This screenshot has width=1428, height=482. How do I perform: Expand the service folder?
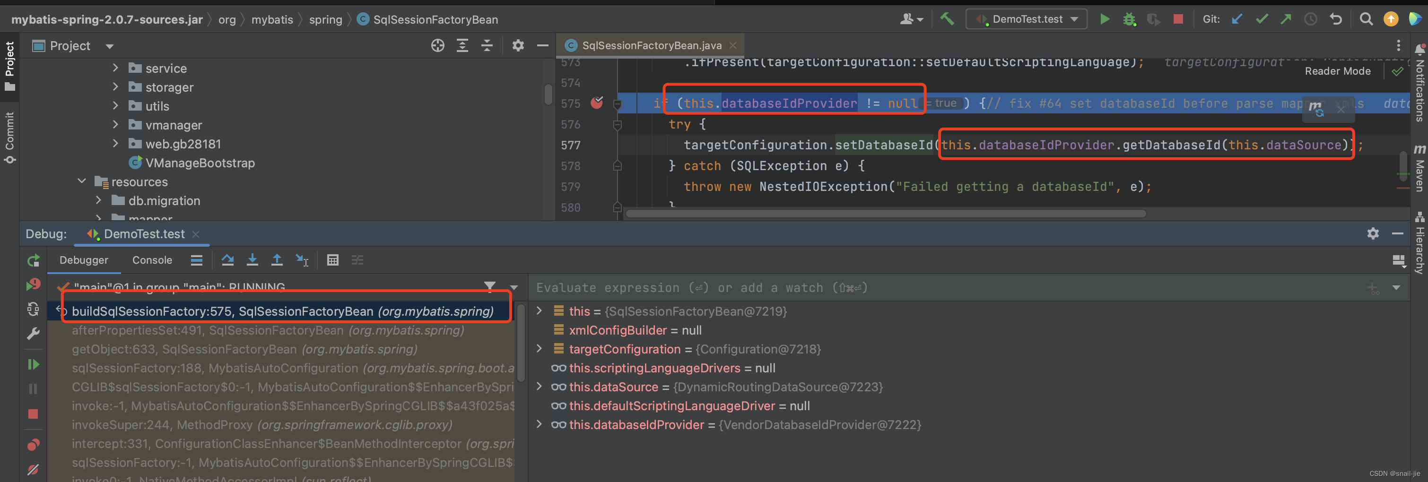coord(115,68)
